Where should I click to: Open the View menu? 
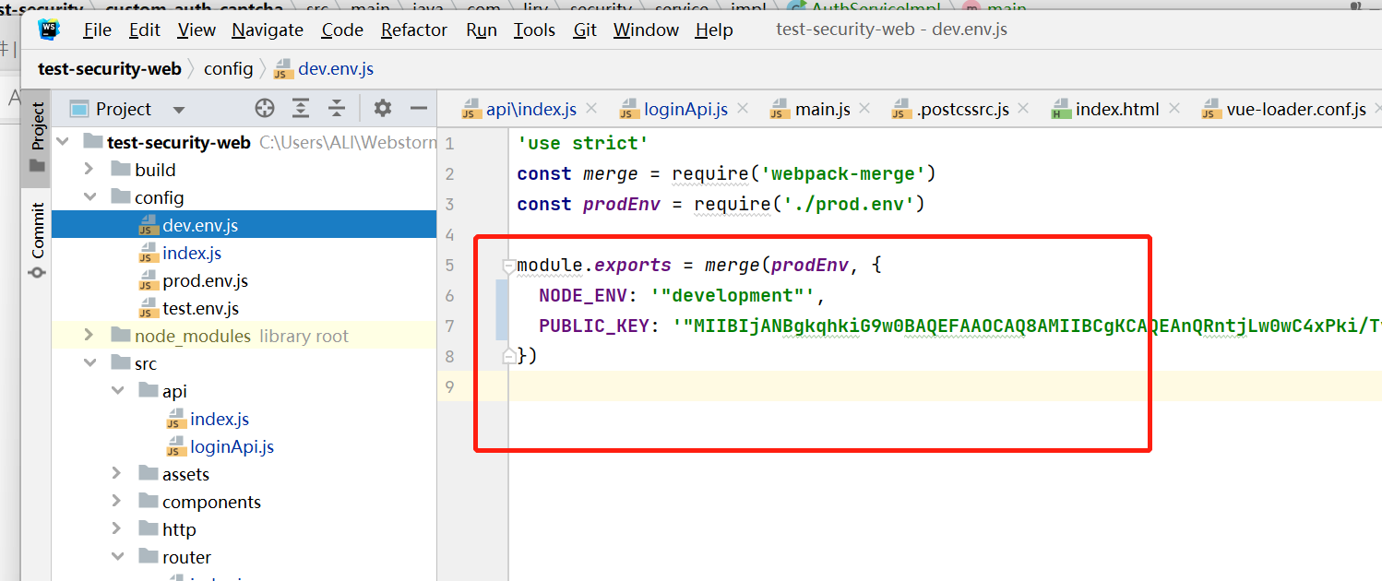coord(197,30)
